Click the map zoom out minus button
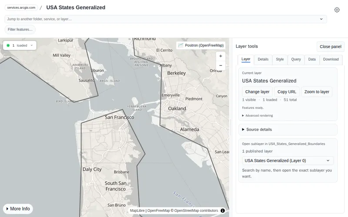 [x=221, y=66]
